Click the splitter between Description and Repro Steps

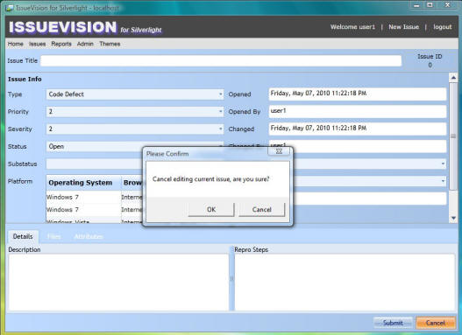[x=231, y=278]
